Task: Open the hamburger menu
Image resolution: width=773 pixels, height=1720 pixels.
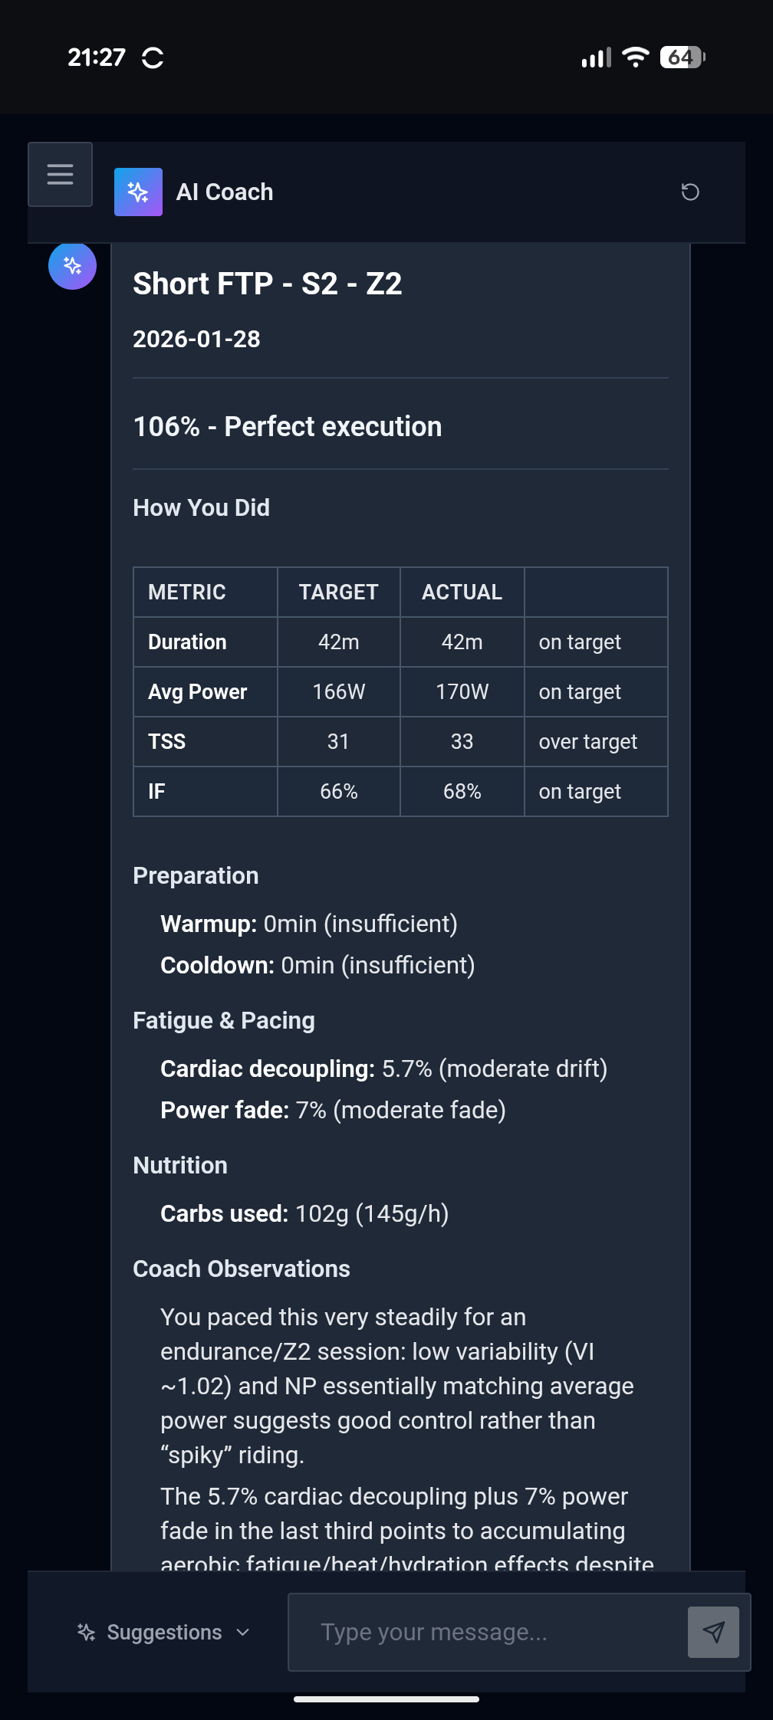Action: [60, 175]
